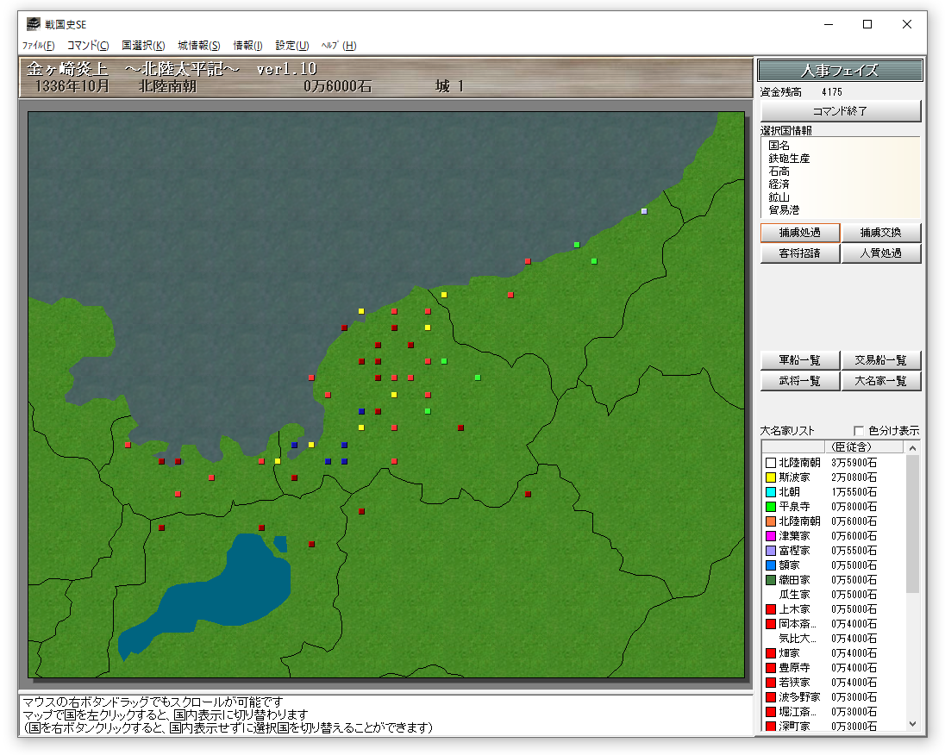Screen dimensions: 945x755
Task: Pick the green swatch beside 平泉寺
Action: click(771, 507)
